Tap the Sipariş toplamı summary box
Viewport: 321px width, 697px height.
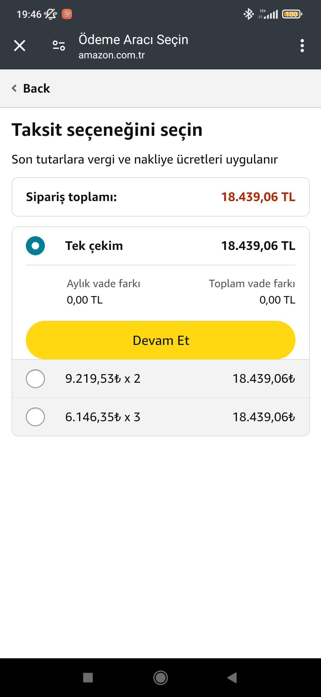160,197
